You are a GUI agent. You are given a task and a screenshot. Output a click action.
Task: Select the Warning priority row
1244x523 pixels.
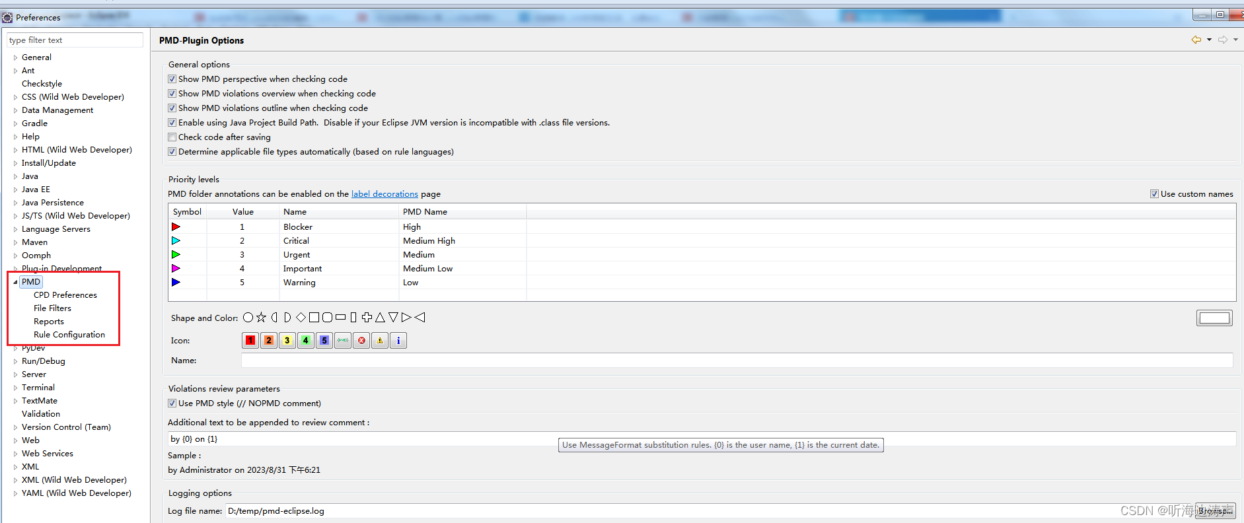point(702,282)
